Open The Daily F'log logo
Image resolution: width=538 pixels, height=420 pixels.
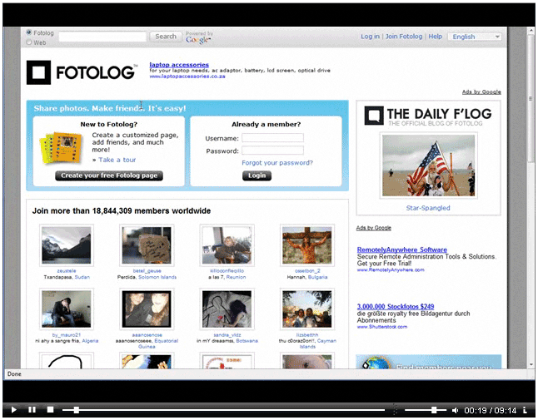(x=428, y=116)
